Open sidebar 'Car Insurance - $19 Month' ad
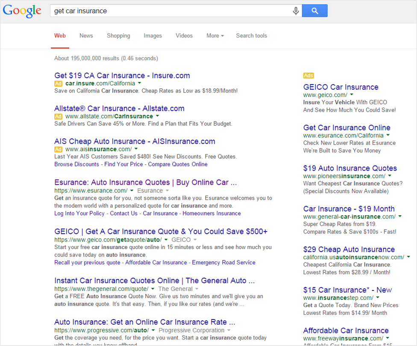The image size is (417, 346). click(349, 209)
